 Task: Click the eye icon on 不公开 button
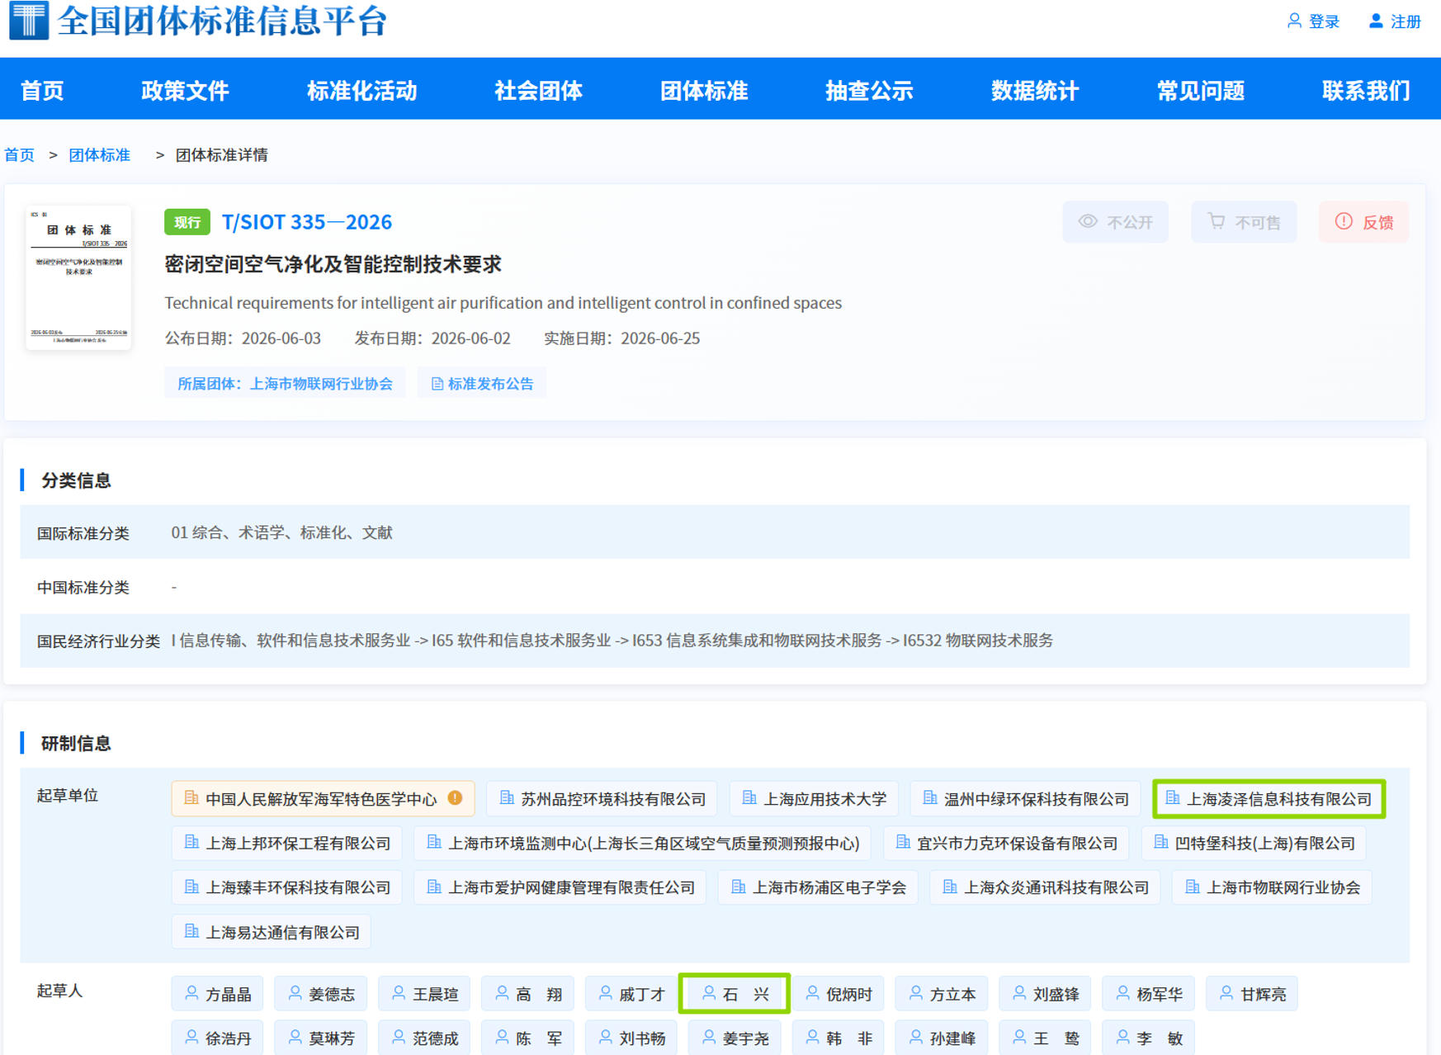tap(1089, 221)
